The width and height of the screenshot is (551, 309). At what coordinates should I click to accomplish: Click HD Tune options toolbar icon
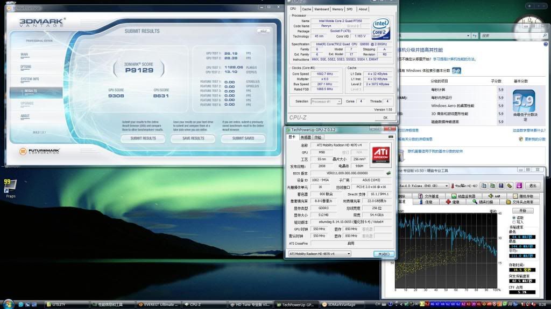coord(510,186)
